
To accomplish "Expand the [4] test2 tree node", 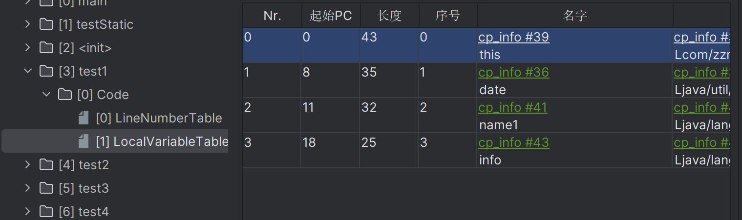I will 28,165.
